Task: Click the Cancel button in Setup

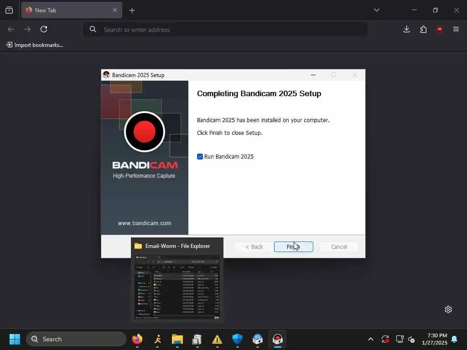Action: tap(339, 247)
